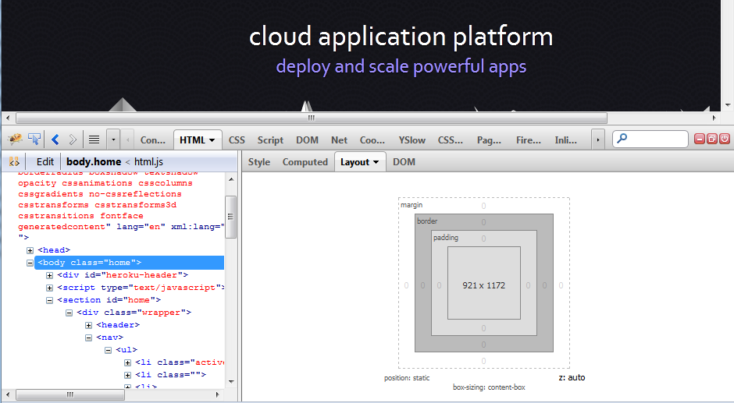
Task: Click the break on mutate icon
Action: [14, 162]
